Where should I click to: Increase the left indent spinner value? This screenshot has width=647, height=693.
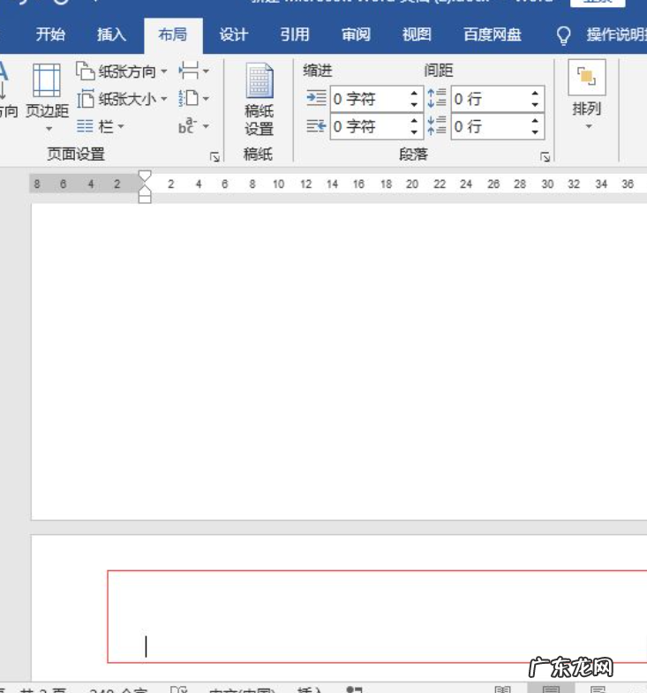click(x=415, y=94)
